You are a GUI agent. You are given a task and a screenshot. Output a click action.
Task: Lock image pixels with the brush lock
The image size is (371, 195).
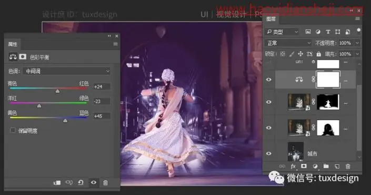292,54
